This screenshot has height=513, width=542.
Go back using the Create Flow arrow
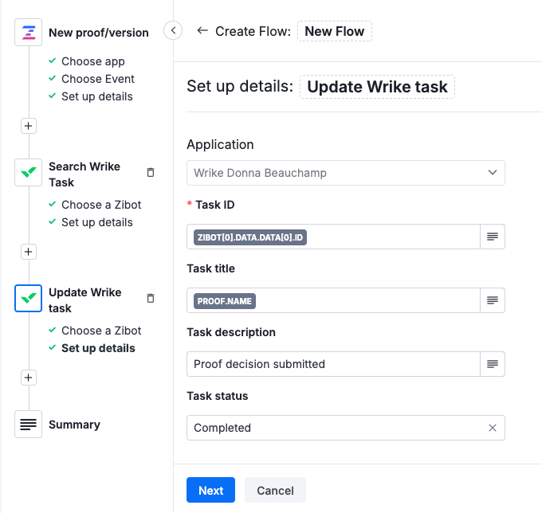(x=202, y=31)
